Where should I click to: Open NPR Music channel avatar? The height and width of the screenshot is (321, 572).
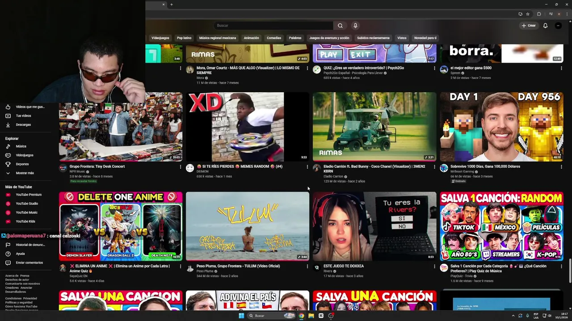pyautogui.click(x=63, y=168)
